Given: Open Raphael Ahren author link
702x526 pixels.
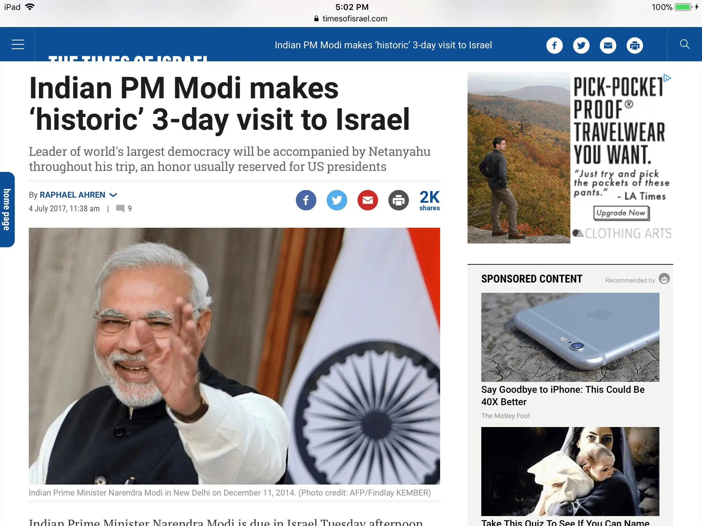Looking at the screenshot, I should click(72, 195).
